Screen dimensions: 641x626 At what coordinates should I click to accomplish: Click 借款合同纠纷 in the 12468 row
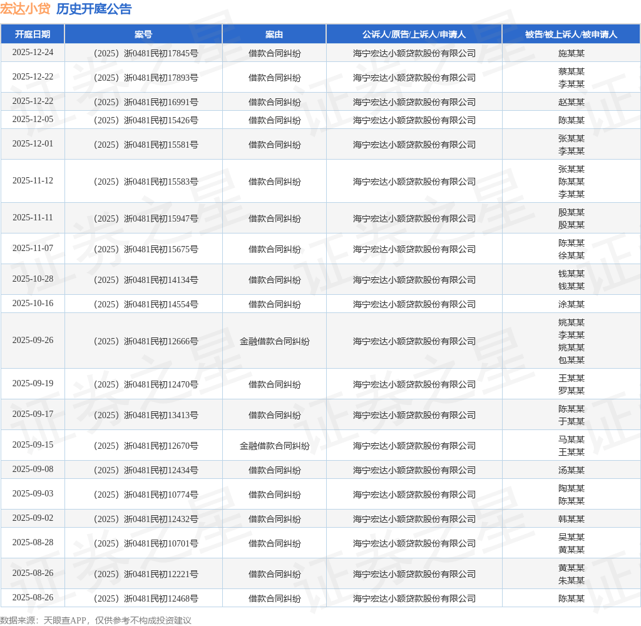274,598
